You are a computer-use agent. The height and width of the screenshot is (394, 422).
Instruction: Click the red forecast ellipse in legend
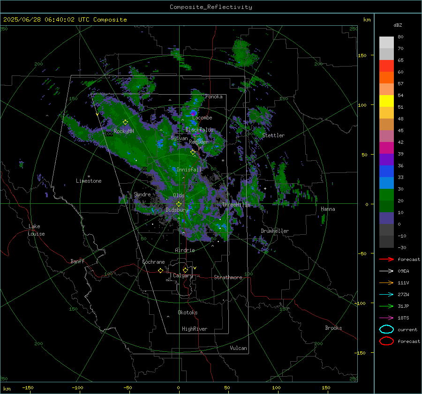pos(386,341)
